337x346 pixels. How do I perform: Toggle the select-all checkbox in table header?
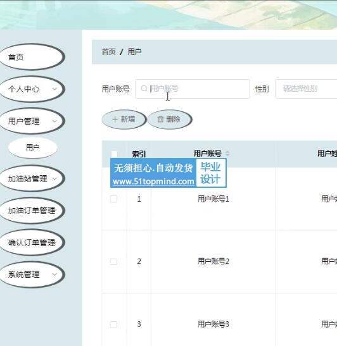coord(114,154)
